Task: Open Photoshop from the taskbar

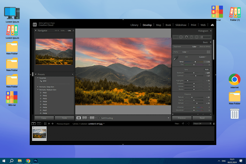Action: (x=36, y=161)
